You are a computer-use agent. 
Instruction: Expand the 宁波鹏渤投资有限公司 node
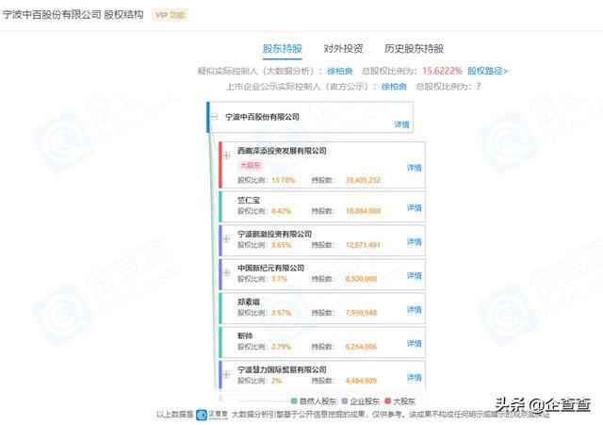point(226,238)
